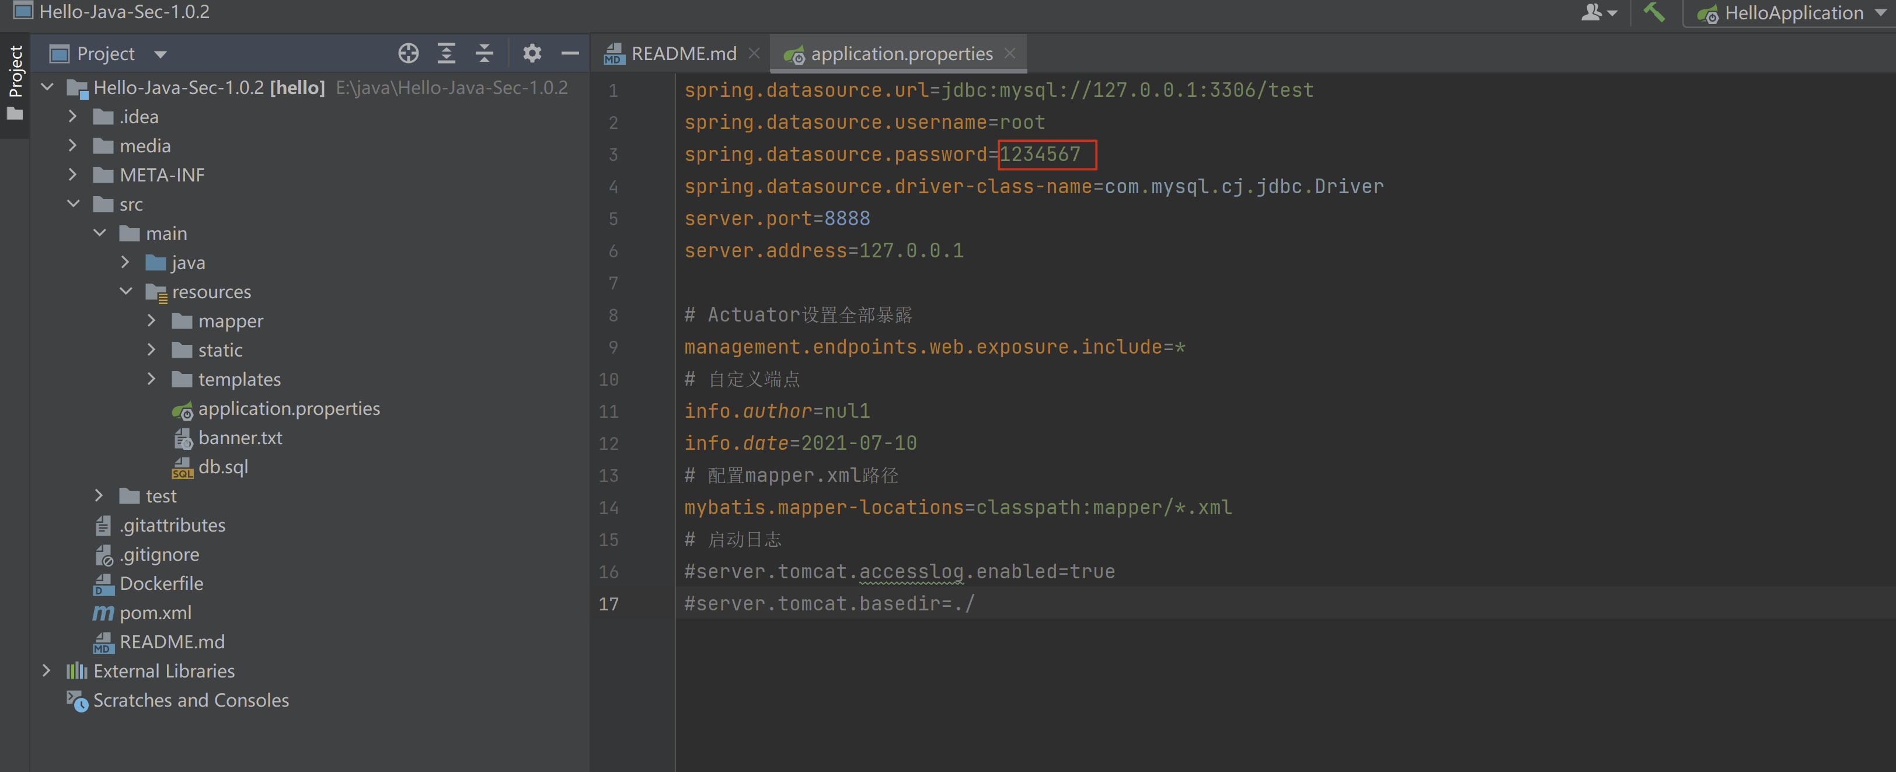
Task: Open HelloApplication run configuration dropdown
Action: (x=1793, y=13)
